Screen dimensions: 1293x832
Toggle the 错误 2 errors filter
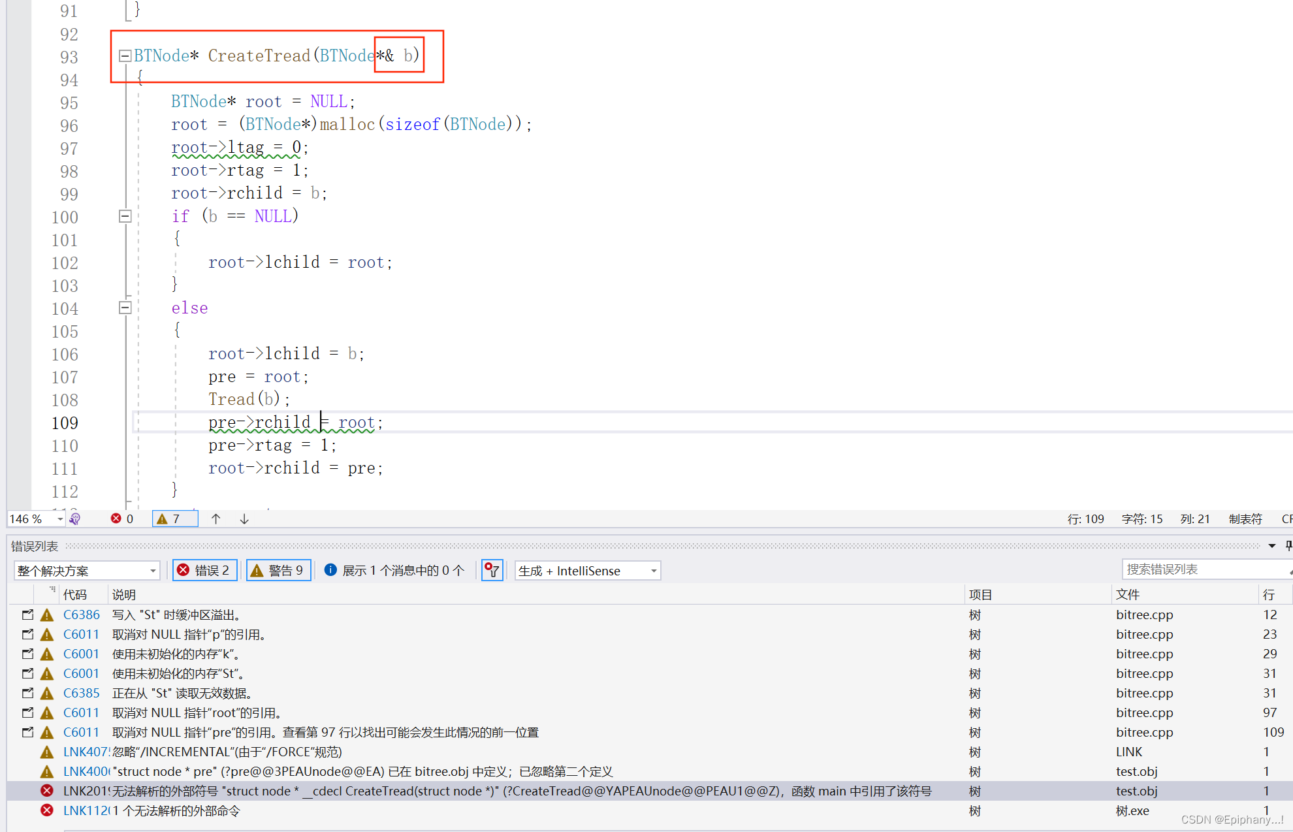click(205, 571)
